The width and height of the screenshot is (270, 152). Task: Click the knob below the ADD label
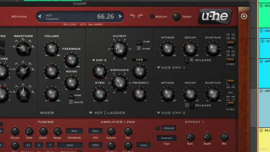pos(139,71)
